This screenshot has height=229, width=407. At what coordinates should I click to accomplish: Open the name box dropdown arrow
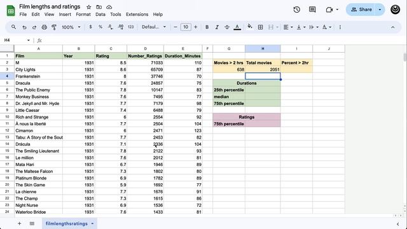pyautogui.click(x=28, y=40)
